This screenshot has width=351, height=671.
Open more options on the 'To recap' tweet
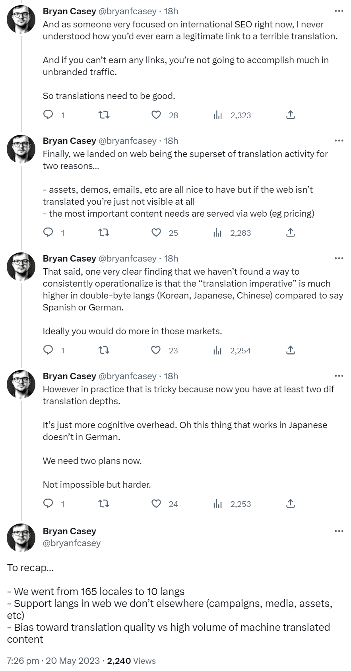click(339, 531)
